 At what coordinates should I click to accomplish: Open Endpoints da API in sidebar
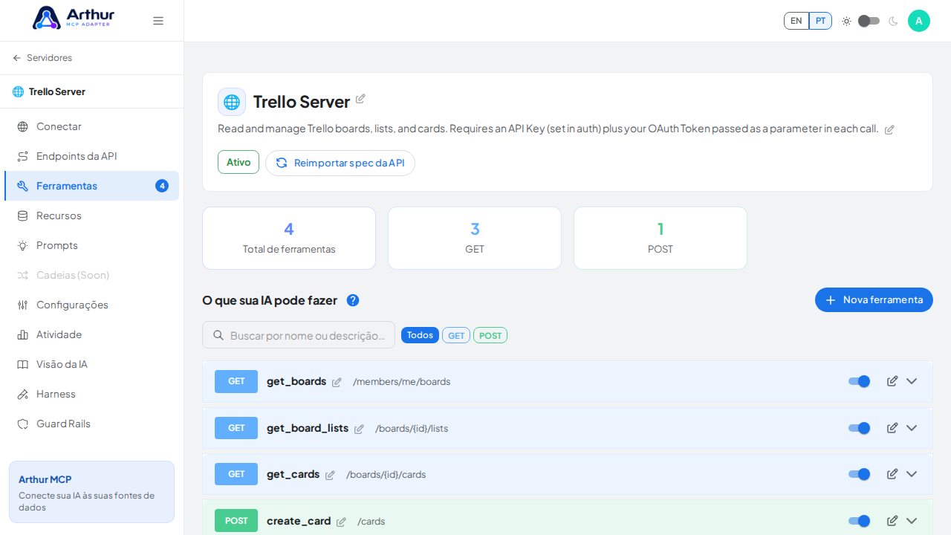91,156
